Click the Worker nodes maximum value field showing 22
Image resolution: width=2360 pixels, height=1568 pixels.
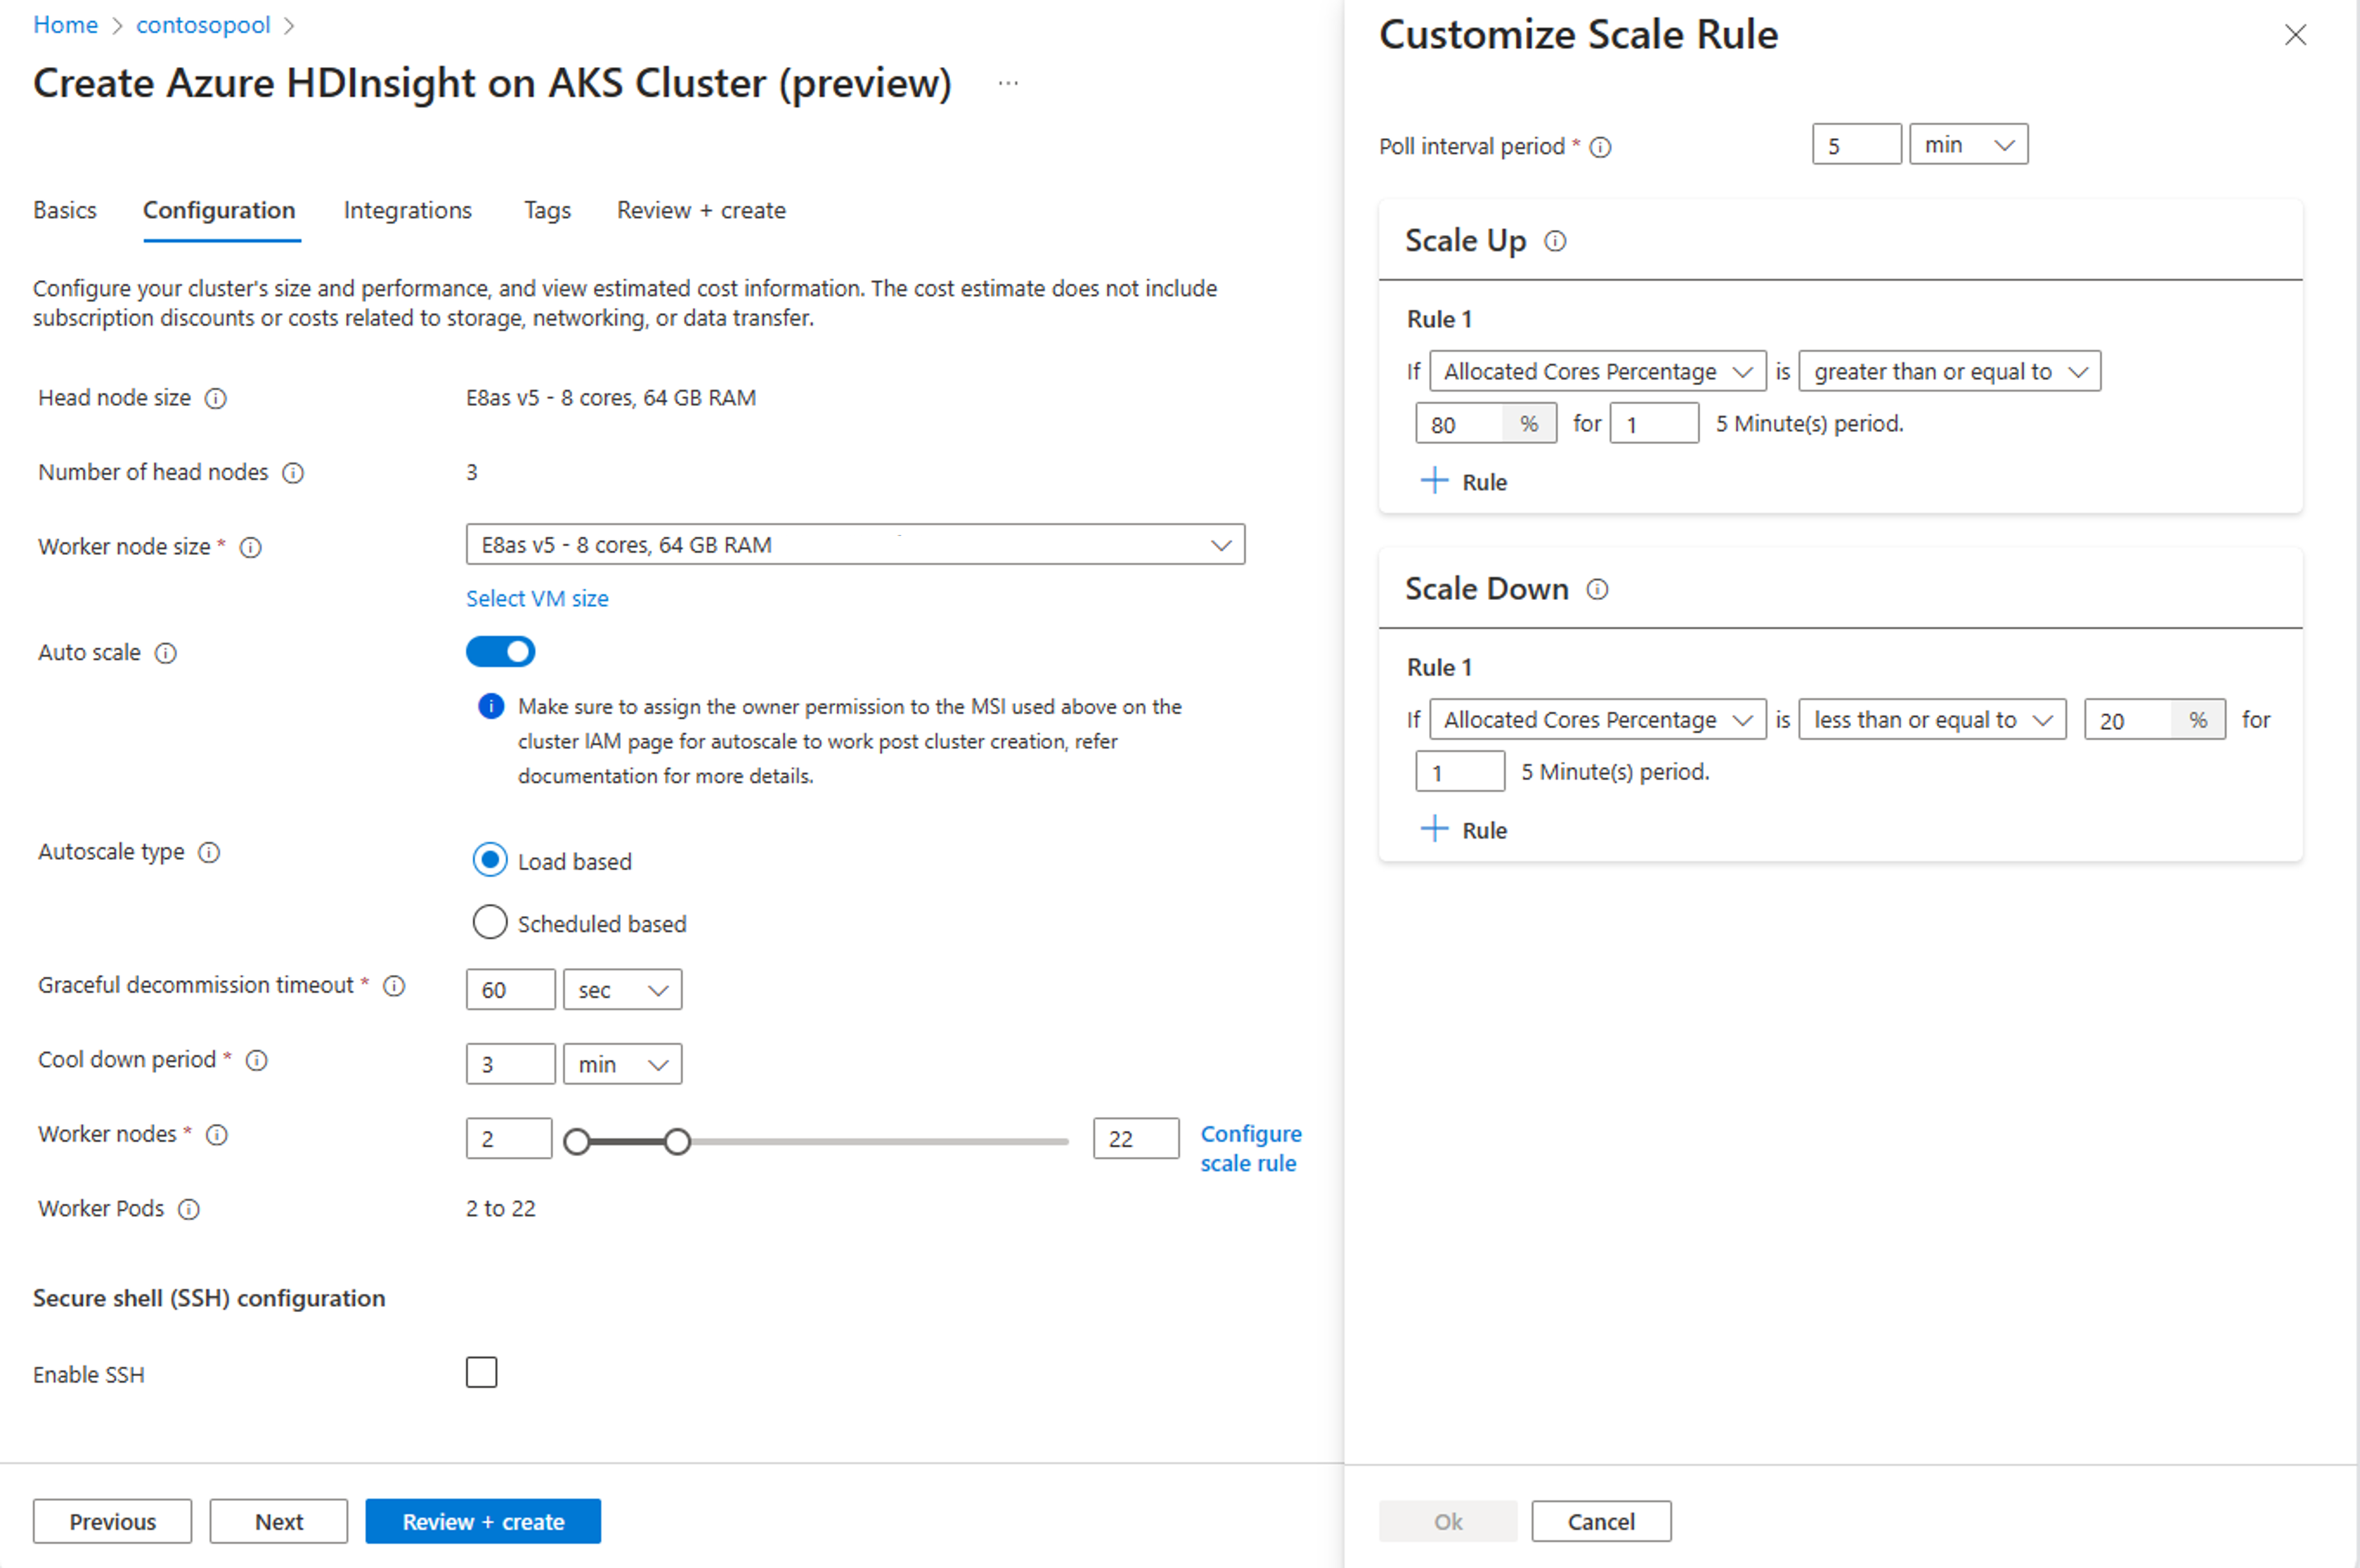tap(1136, 1138)
